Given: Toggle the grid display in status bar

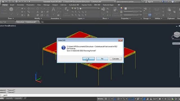Looking at the screenshot, I should 106,99.
